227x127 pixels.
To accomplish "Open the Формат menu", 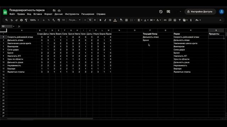I will tap(48, 14).
